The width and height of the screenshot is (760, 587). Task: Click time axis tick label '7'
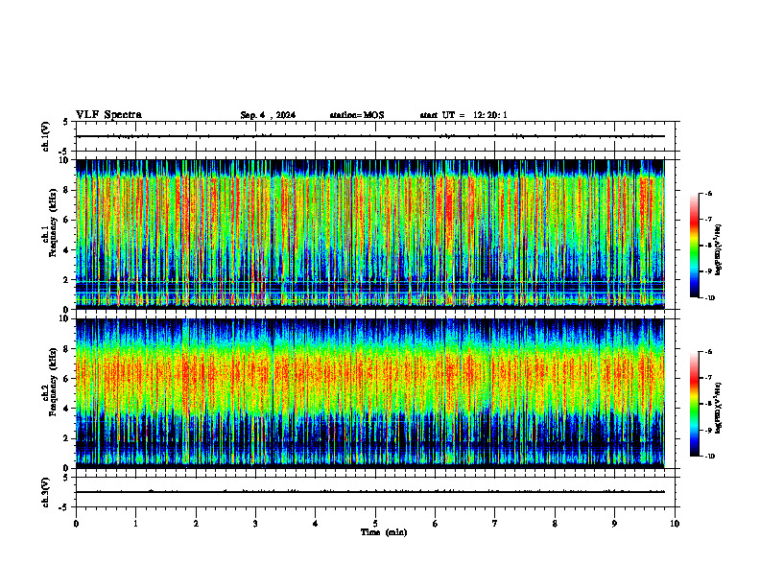click(x=495, y=524)
